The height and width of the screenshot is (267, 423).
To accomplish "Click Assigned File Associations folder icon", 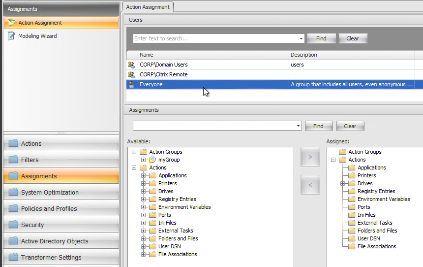I will pos(352,246).
